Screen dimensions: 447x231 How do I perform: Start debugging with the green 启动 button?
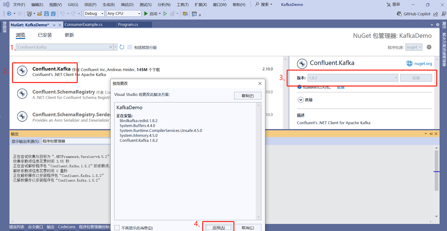(x=151, y=14)
